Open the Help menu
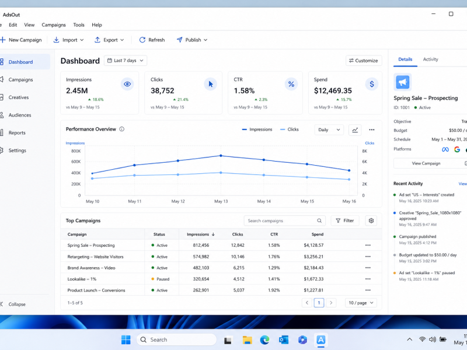 97,25
